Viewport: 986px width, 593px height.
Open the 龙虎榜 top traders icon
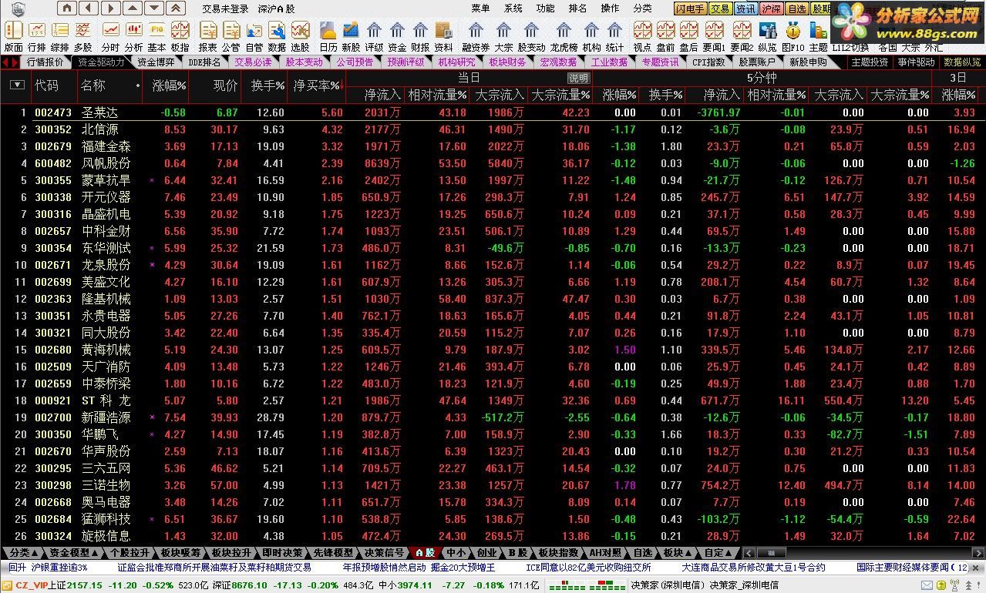pyautogui.click(x=564, y=36)
